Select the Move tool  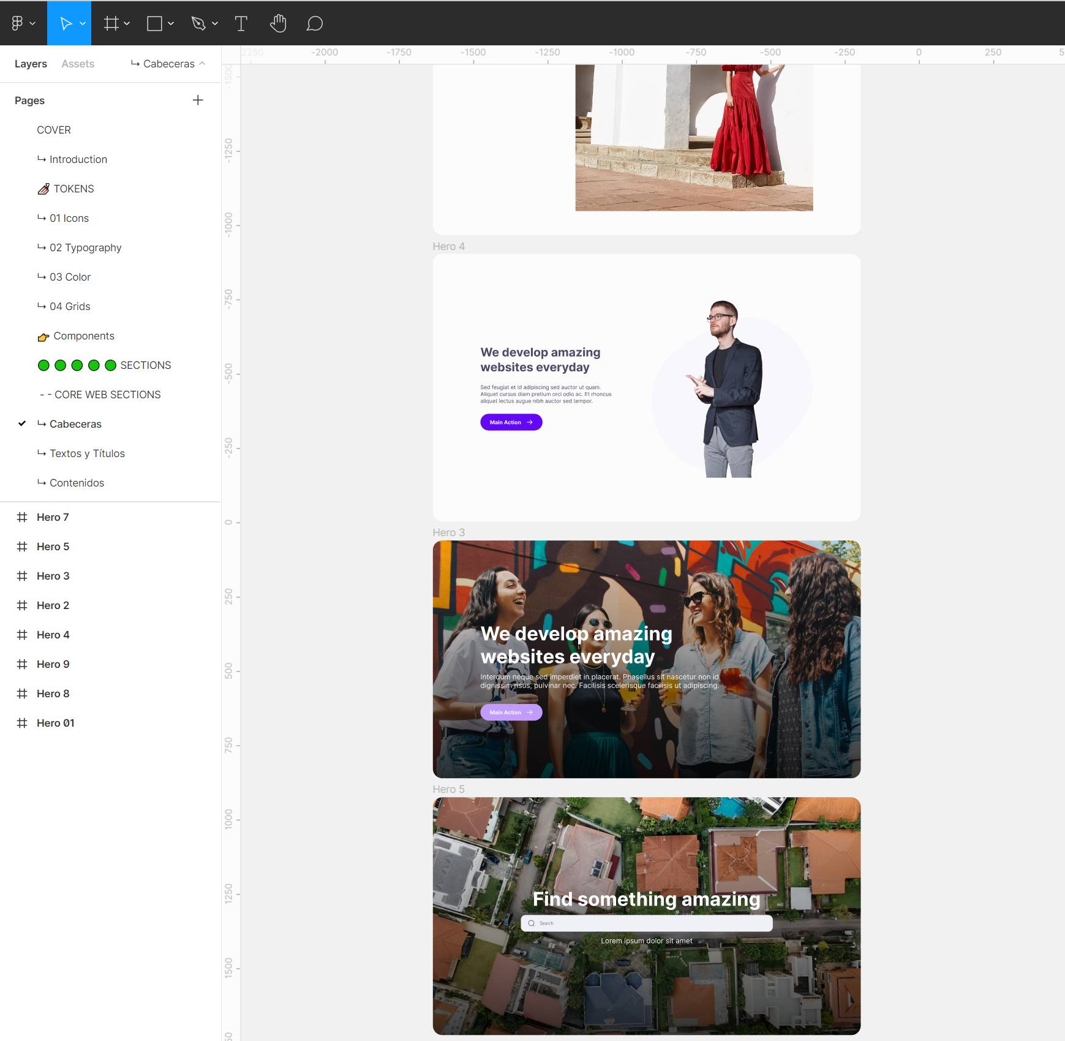(x=65, y=23)
